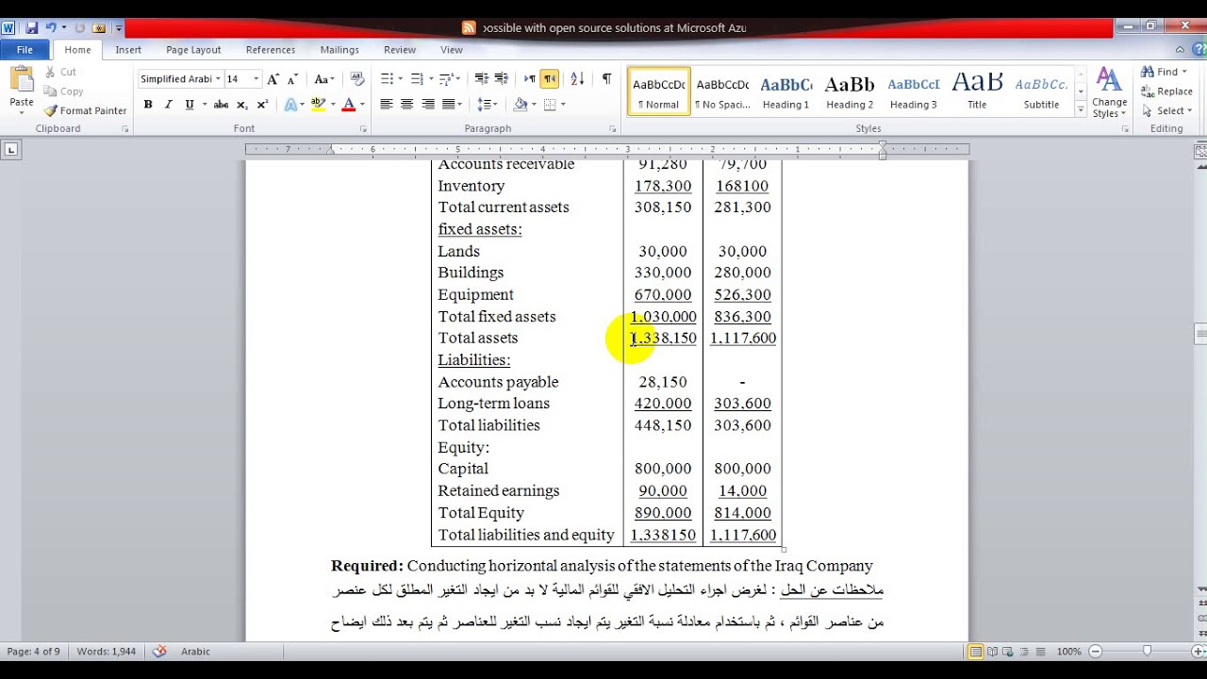
Task: Click Select in Editing group
Action: (x=1166, y=110)
